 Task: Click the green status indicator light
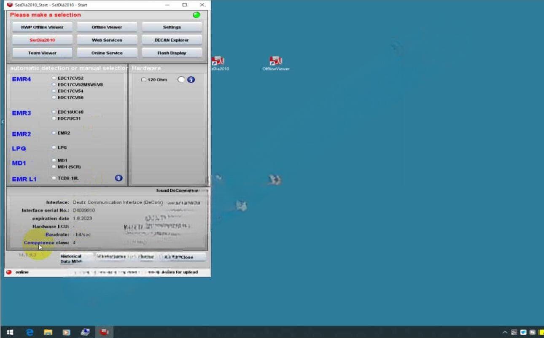(197, 15)
